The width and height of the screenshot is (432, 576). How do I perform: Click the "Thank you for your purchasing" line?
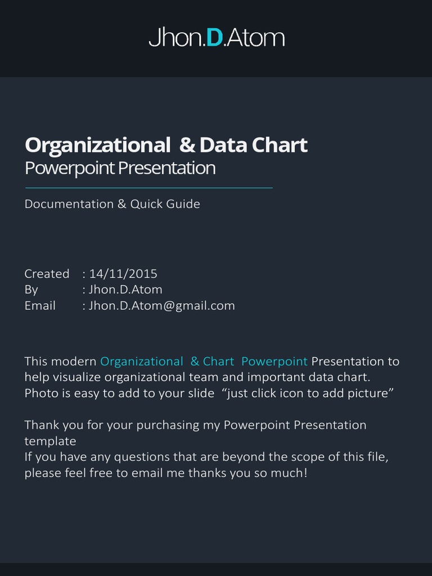[x=195, y=425]
